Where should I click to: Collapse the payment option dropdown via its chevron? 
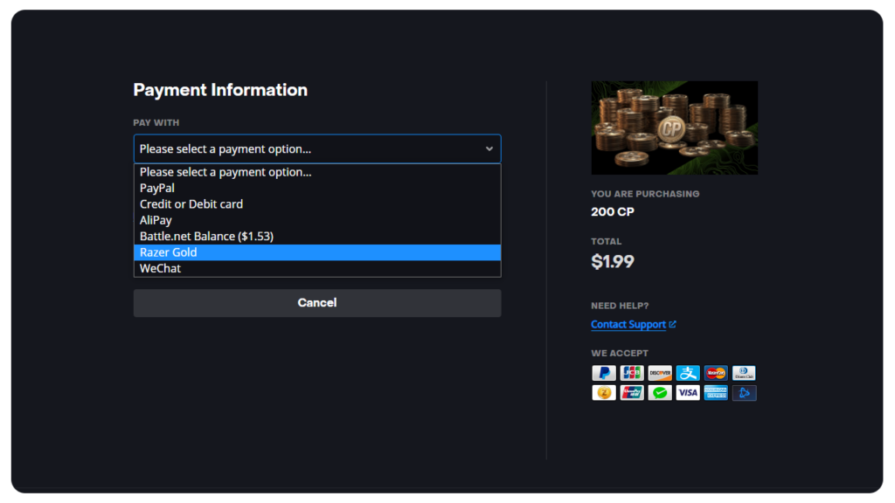coord(489,149)
